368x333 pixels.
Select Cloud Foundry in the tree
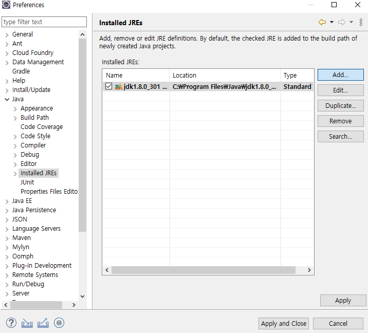click(x=33, y=53)
